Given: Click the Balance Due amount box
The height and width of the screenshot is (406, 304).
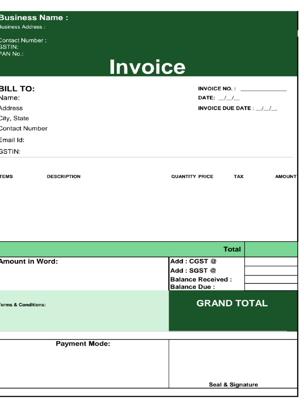Looking at the screenshot, I should coord(271,287).
